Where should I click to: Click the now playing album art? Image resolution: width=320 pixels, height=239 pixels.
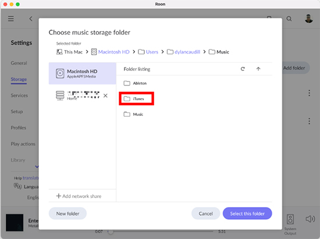(x=15, y=223)
